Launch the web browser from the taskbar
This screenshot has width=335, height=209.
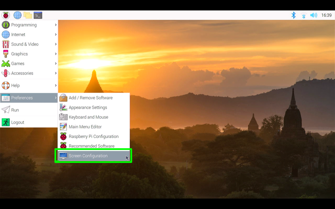17,15
